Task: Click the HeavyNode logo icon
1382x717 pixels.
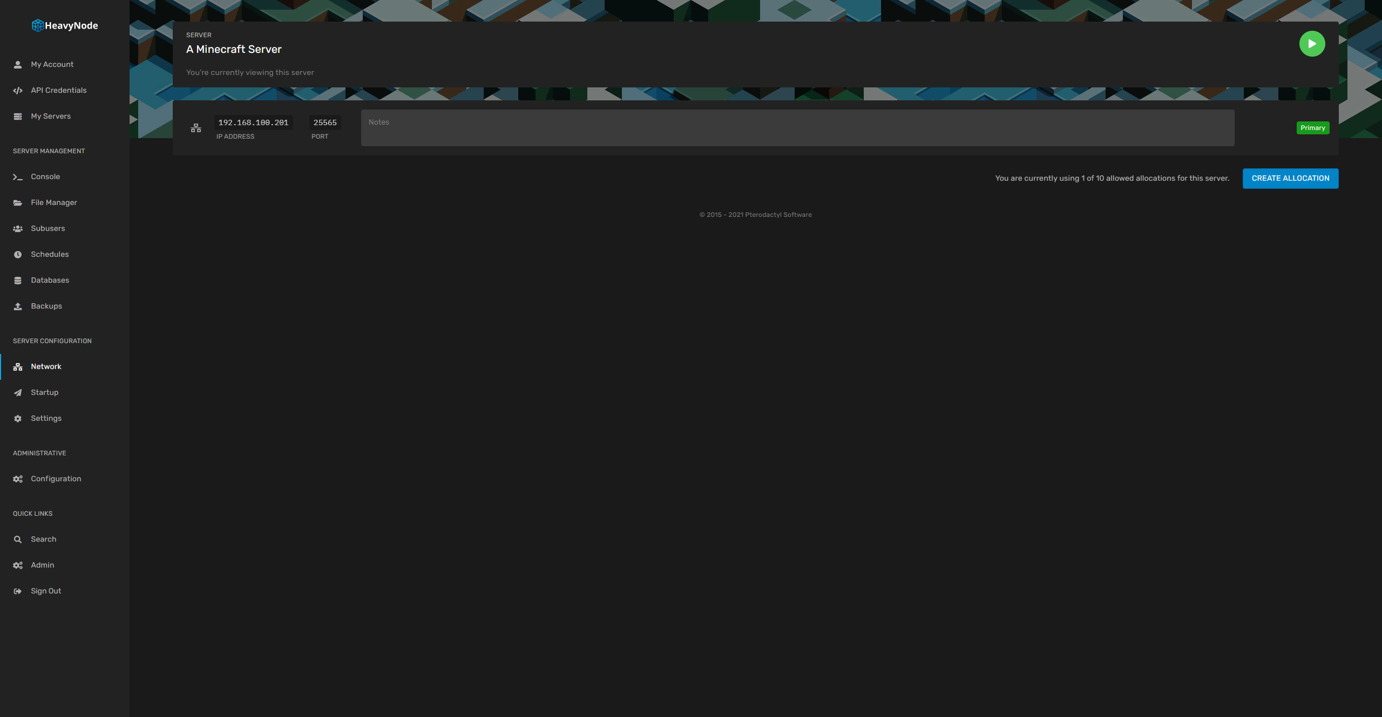Action: pyautogui.click(x=38, y=25)
